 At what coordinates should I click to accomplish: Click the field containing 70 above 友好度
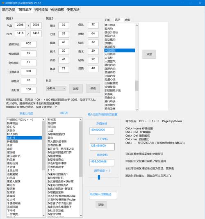tap(29, 81)
